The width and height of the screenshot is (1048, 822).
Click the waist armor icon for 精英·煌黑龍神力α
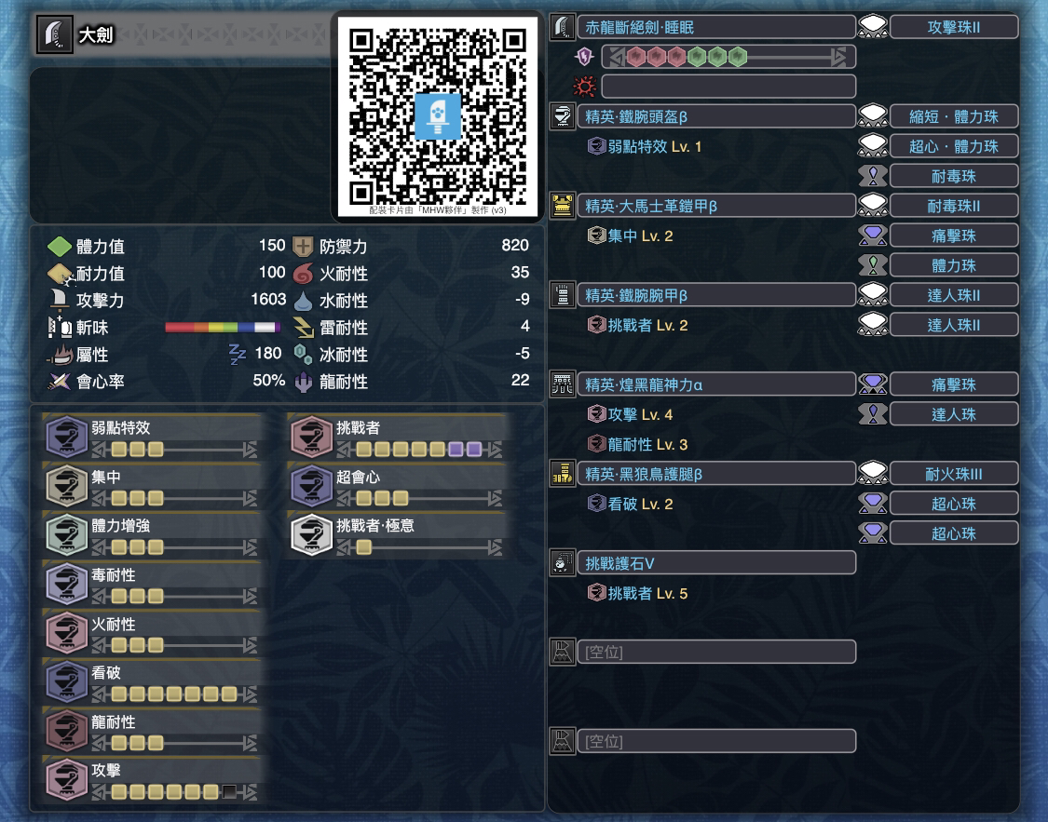pyautogui.click(x=562, y=384)
